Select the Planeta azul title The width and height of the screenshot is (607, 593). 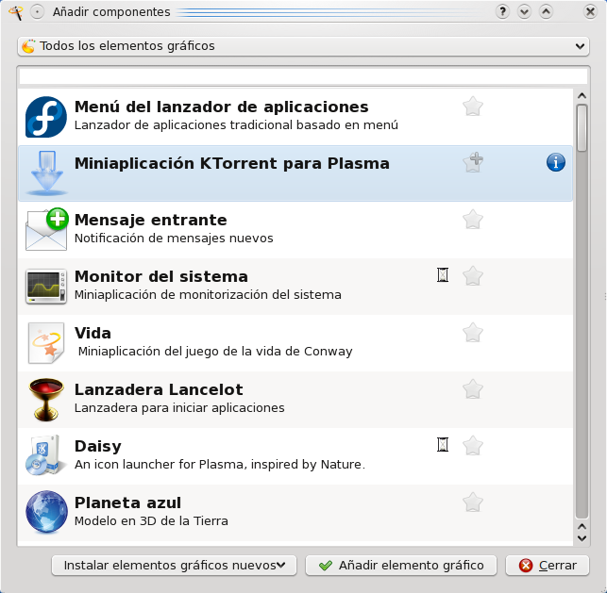pos(127,502)
